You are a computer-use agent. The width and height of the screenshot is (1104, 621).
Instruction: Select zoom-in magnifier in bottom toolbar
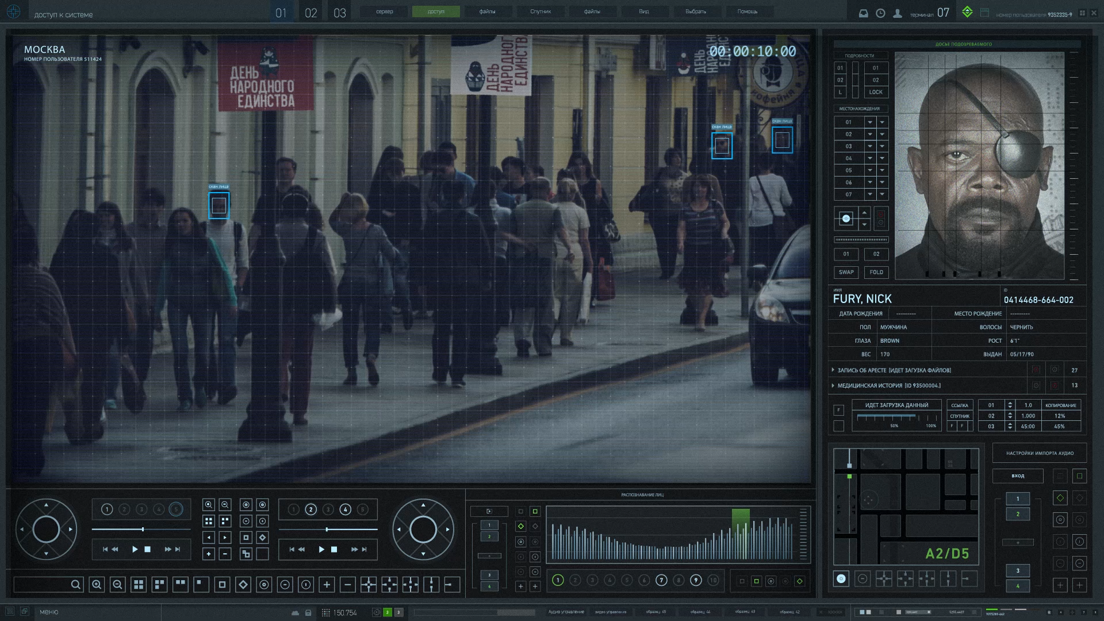point(97,585)
